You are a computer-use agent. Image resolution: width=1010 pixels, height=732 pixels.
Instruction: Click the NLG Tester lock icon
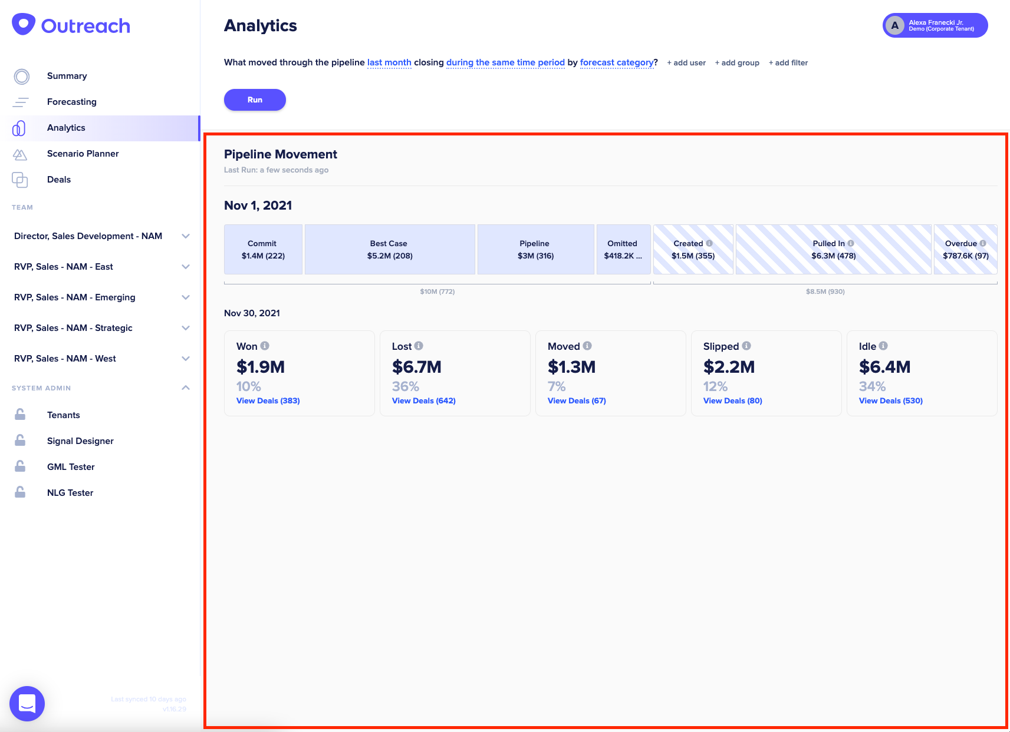[x=20, y=492]
